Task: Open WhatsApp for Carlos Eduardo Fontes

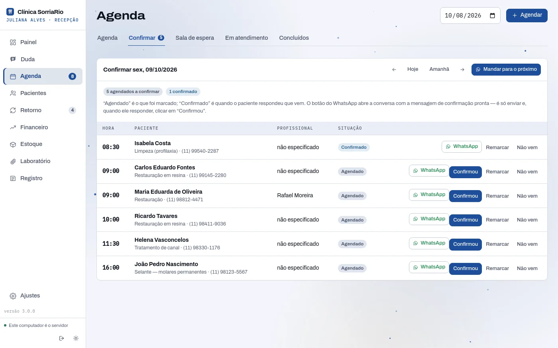Action: tap(429, 171)
